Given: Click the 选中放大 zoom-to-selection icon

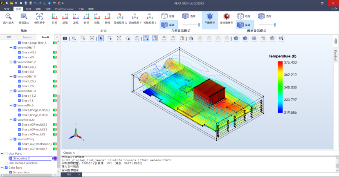Looking at the screenshot, I should (x=9, y=17).
